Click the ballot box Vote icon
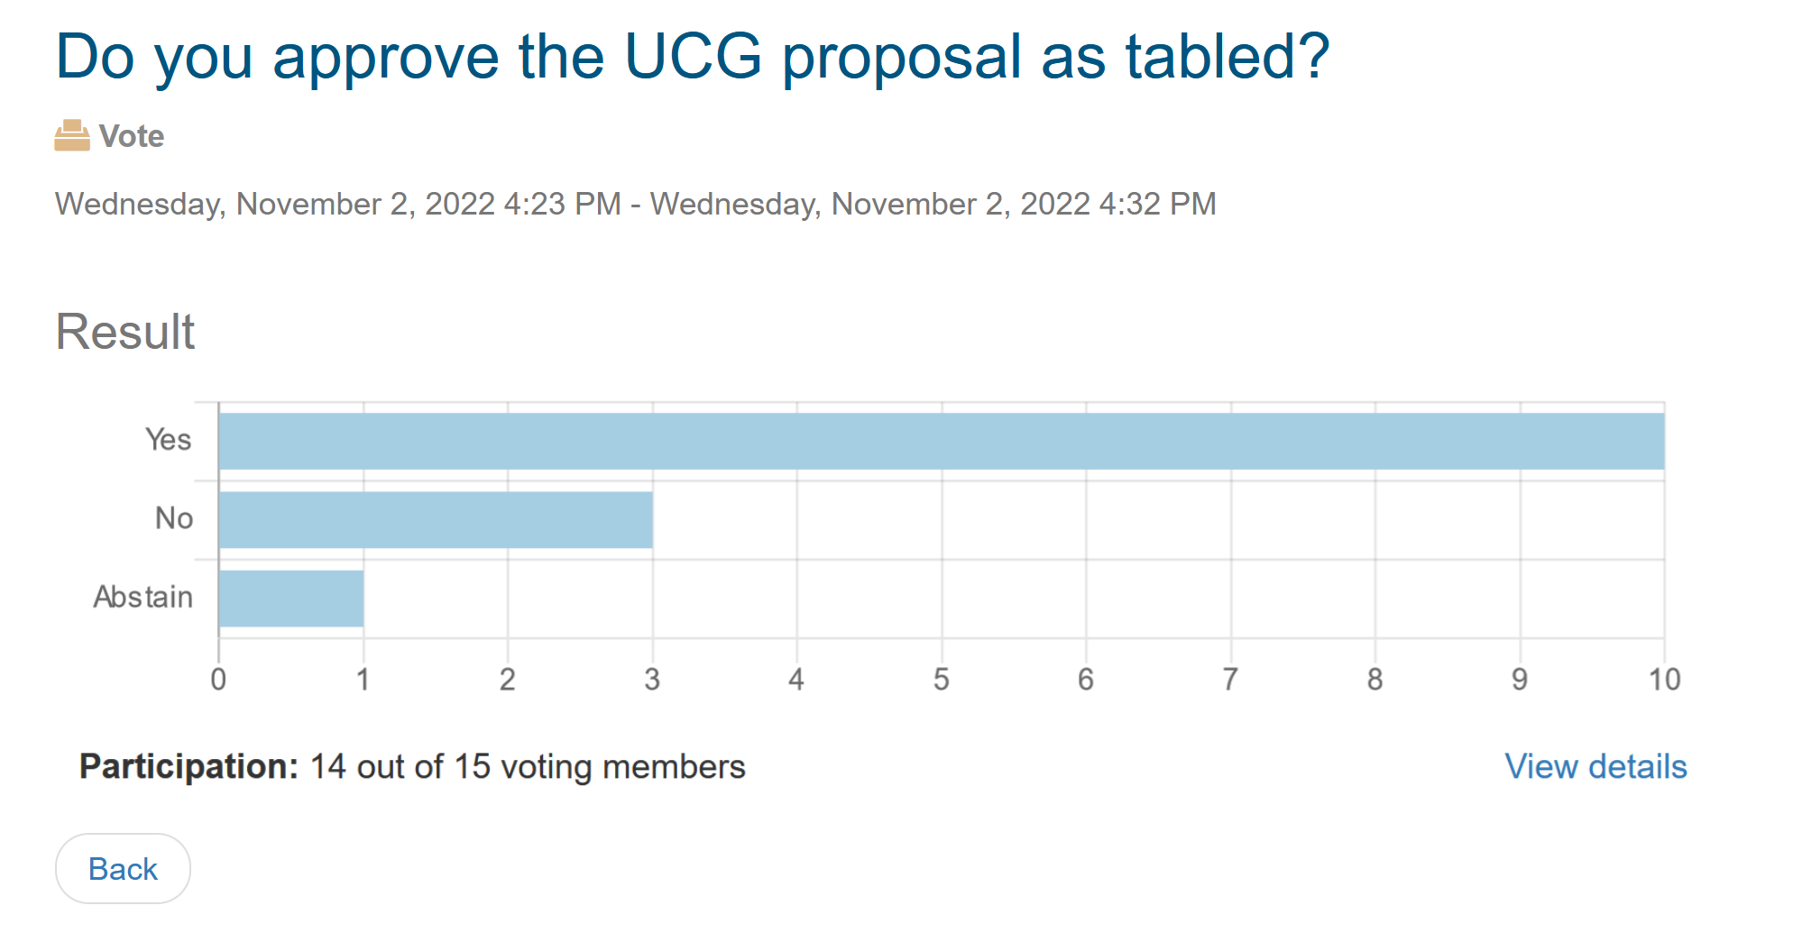This screenshot has height=942, width=1802. coord(72,136)
